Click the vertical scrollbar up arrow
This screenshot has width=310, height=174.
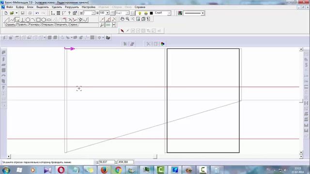(x=301, y=49)
